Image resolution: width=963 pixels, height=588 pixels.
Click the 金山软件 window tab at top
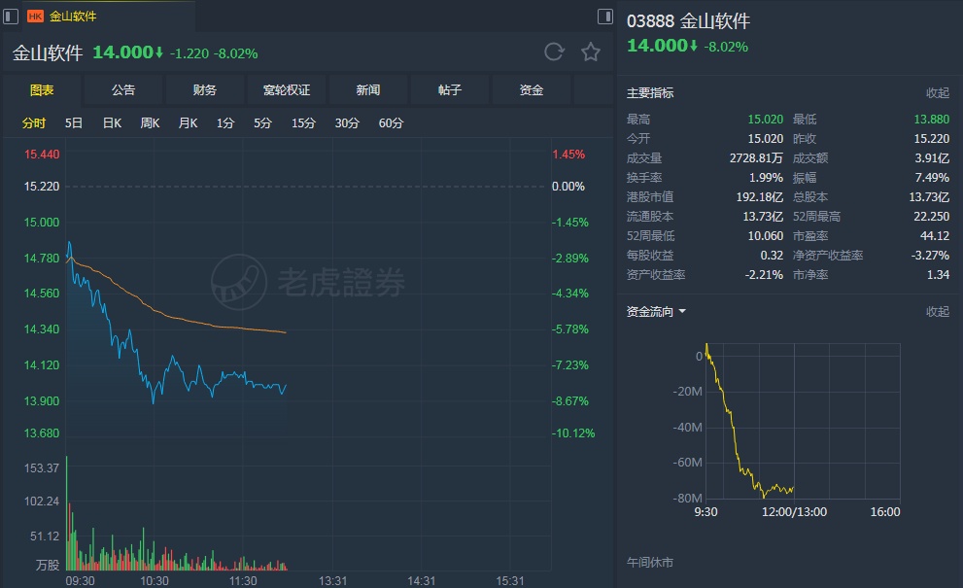tap(73, 16)
